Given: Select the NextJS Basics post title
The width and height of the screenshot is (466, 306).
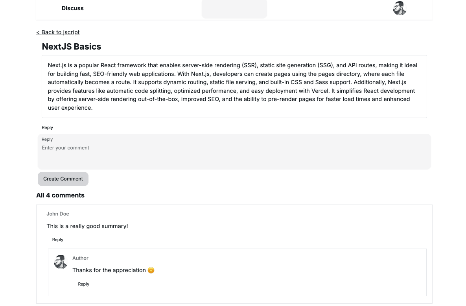Looking at the screenshot, I should pyautogui.click(x=71, y=47).
